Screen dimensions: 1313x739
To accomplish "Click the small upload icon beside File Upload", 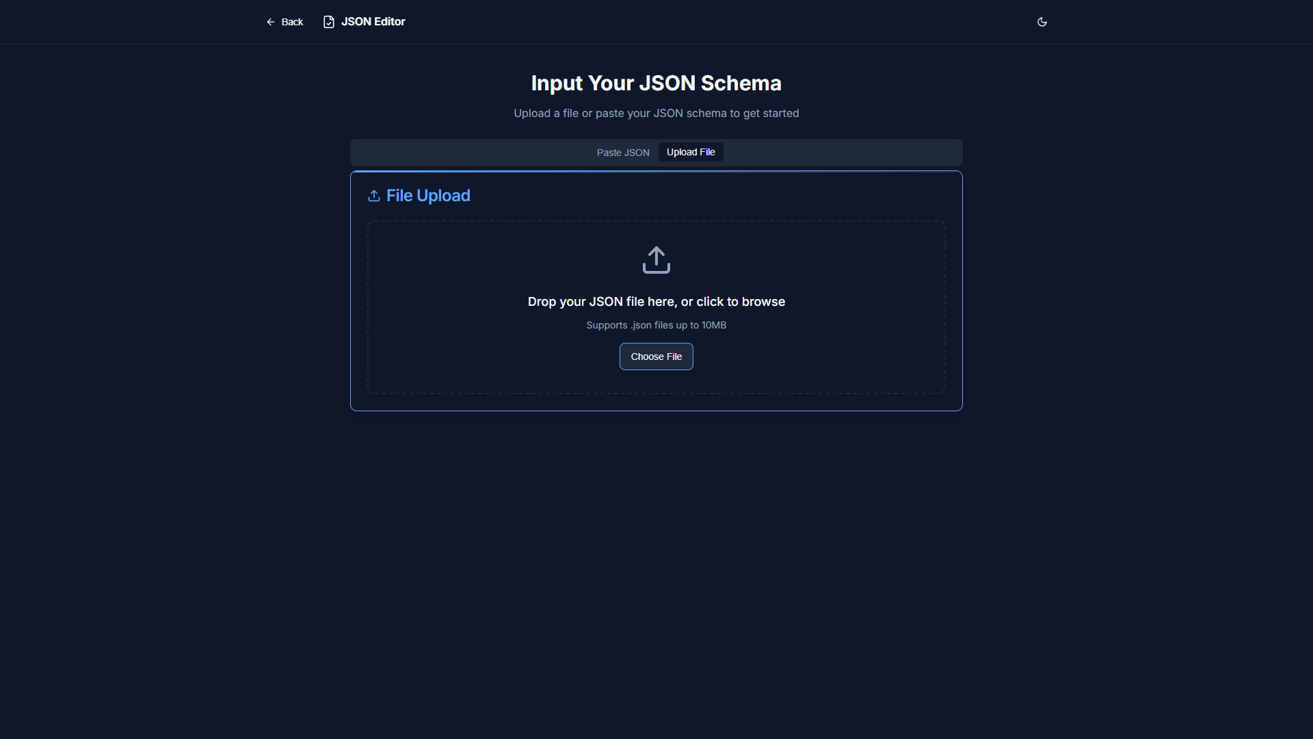I will click(x=374, y=196).
